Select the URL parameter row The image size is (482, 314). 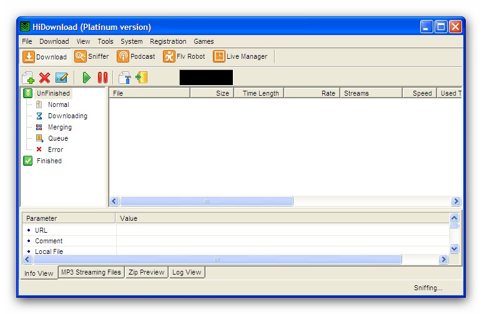[236, 230]
